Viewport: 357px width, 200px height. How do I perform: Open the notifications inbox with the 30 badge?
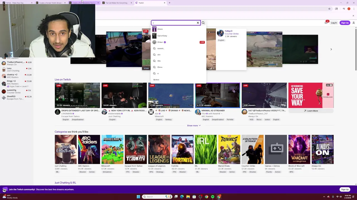(x=326, y=22)
